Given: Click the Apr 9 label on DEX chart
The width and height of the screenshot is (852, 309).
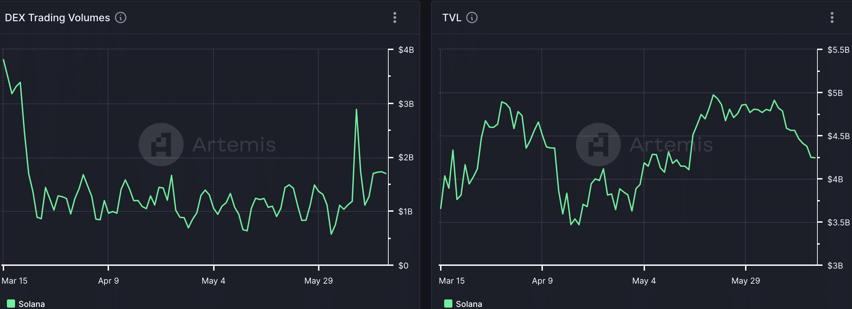Looking at the screenshot, I should coord(108,281).
